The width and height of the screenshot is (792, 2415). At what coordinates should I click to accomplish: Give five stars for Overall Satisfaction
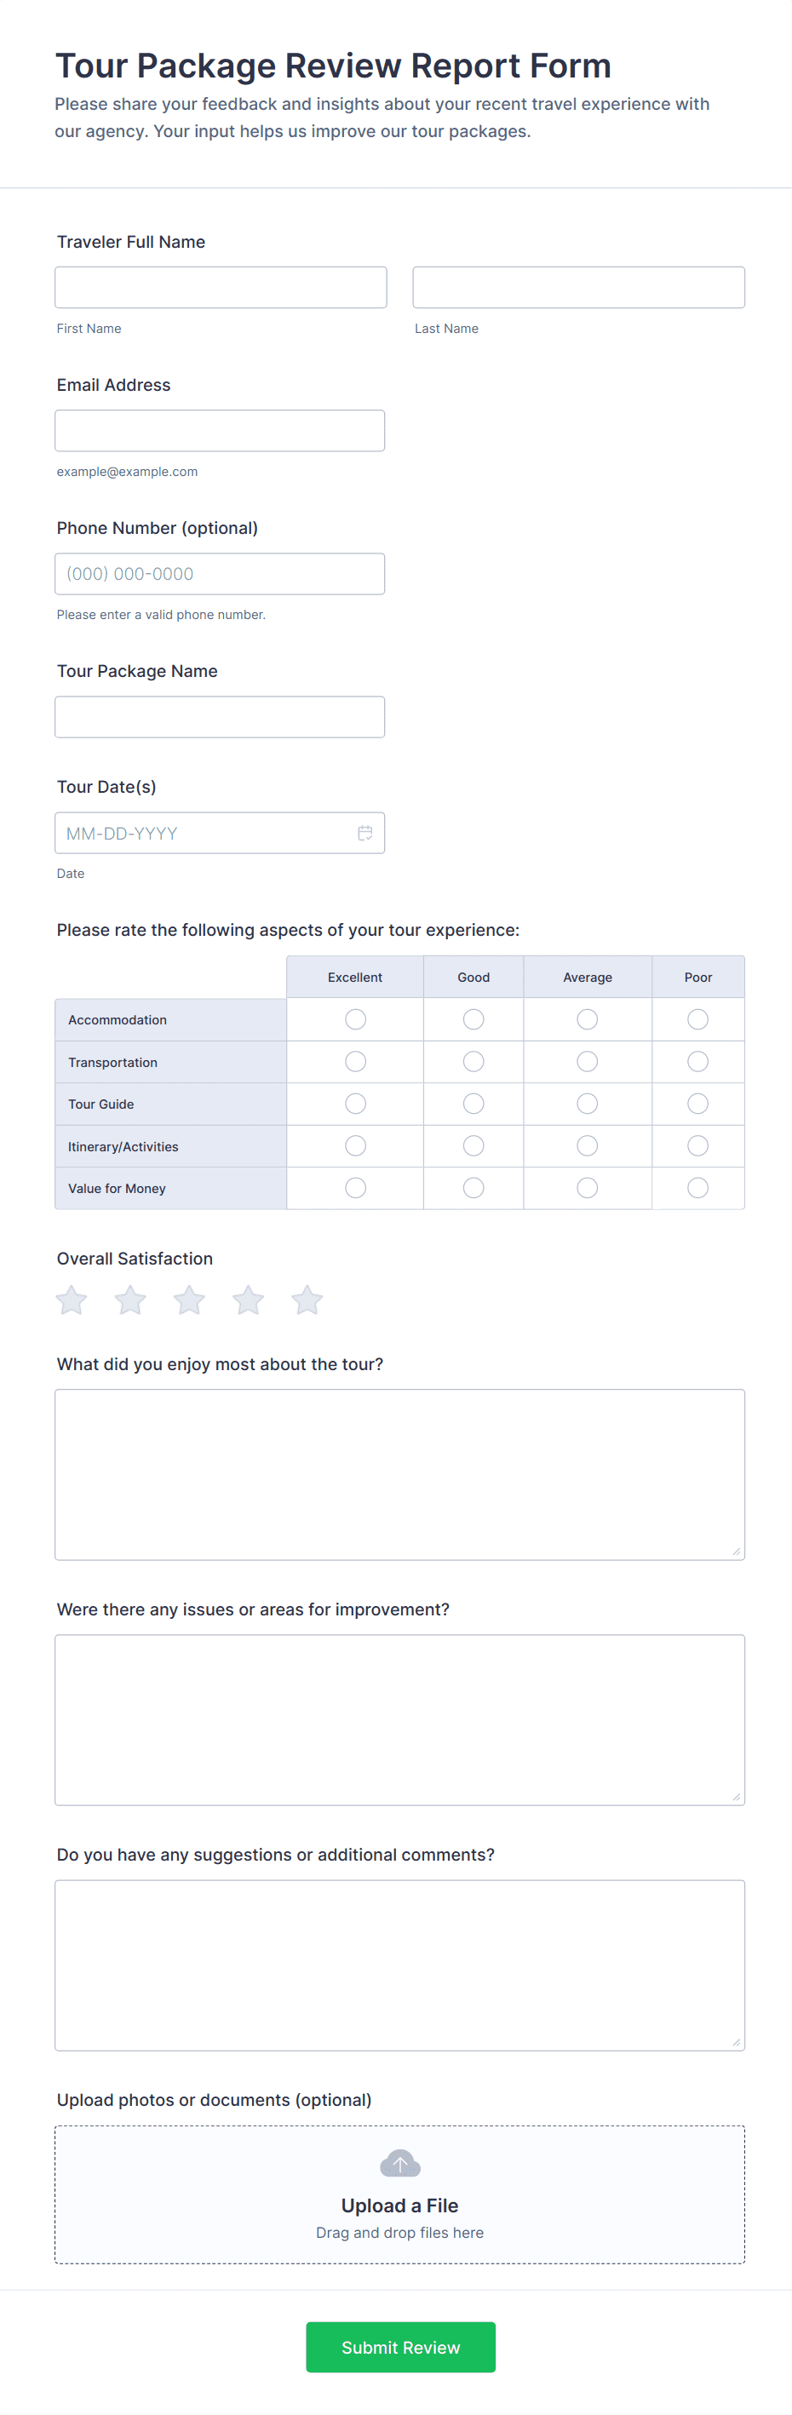307,1299
